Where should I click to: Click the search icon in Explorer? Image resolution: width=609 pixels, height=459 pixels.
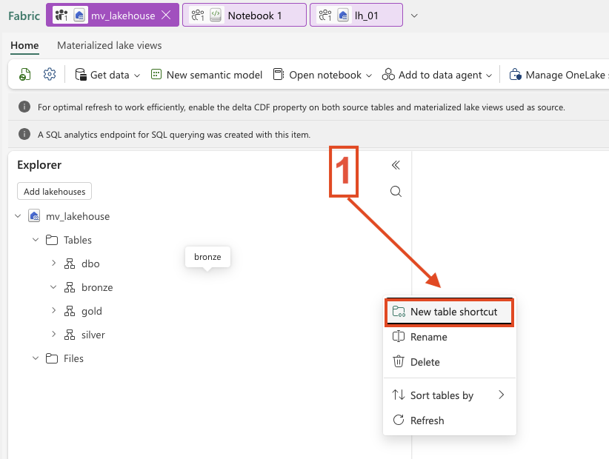tap(396, 192)
